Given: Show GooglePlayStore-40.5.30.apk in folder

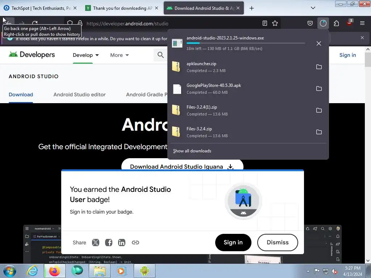Looking at the screenshot, I should click(319, 89).
